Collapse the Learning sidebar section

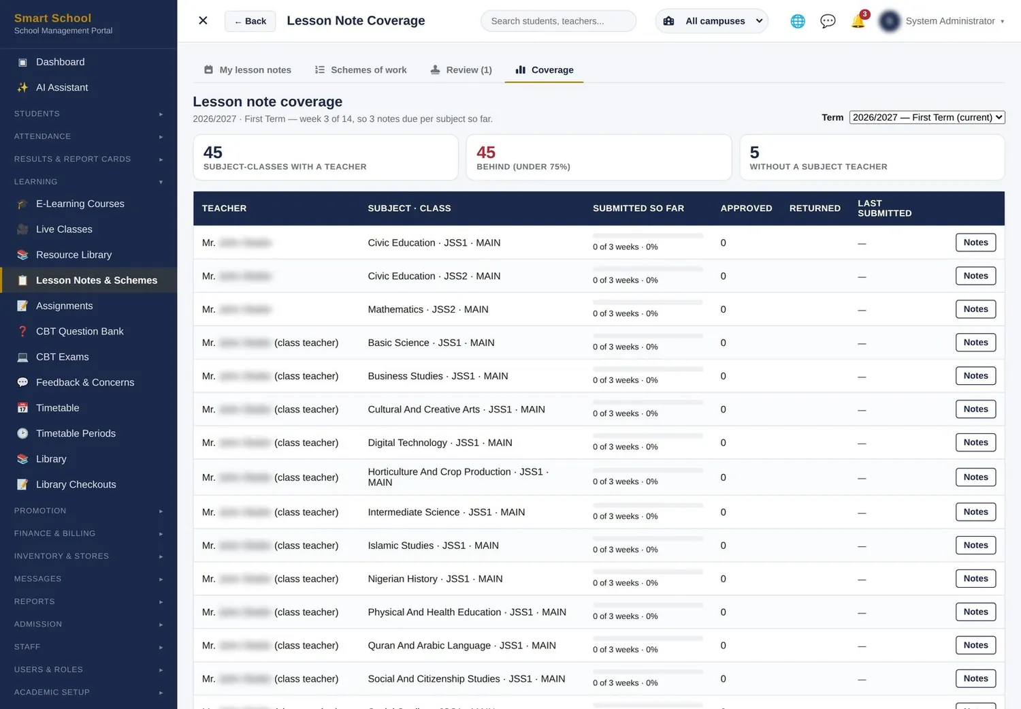[x=88, y=182]
